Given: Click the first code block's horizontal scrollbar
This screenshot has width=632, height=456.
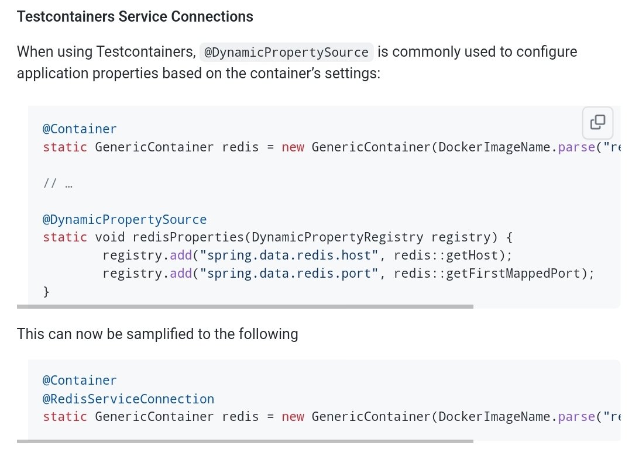Looking at the screenshot, I should point(245,306).
